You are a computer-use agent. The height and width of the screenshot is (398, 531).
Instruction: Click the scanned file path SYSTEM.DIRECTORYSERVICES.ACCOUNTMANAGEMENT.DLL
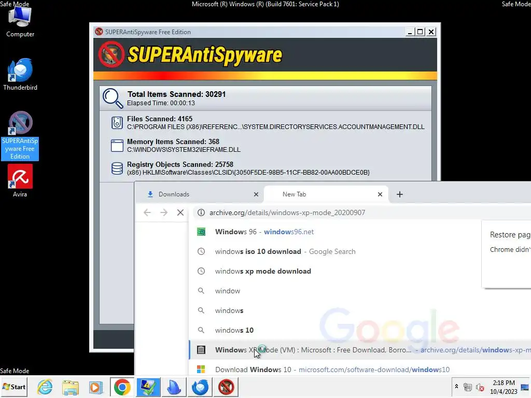pos(276,127)
